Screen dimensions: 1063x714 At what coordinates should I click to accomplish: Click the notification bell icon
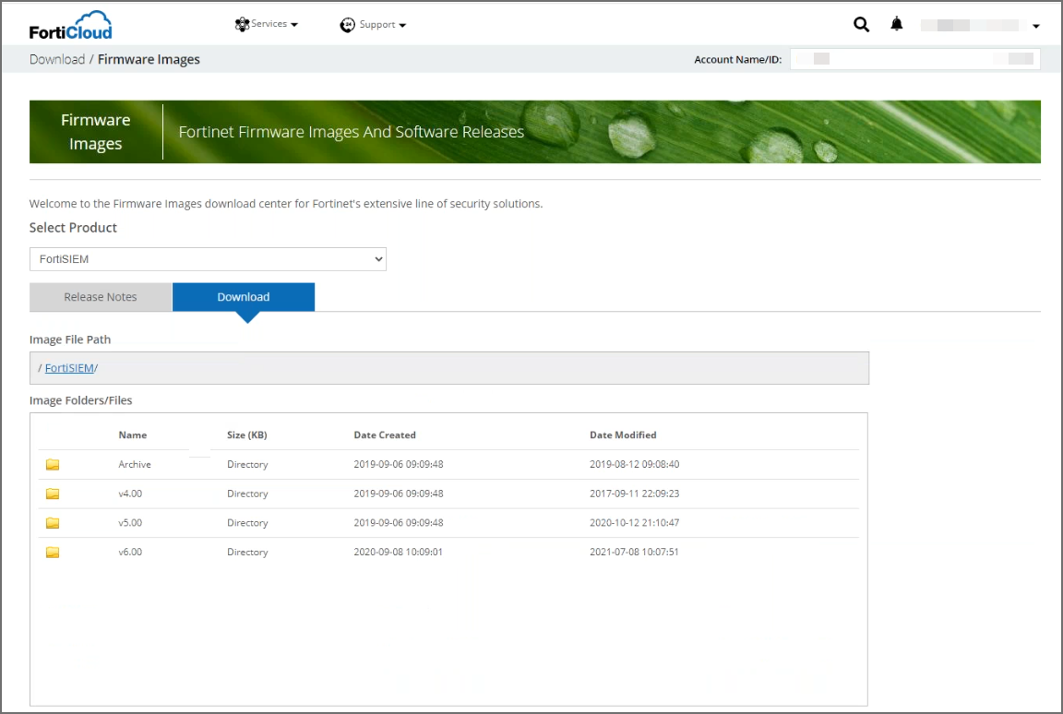(x=896, y=25)
